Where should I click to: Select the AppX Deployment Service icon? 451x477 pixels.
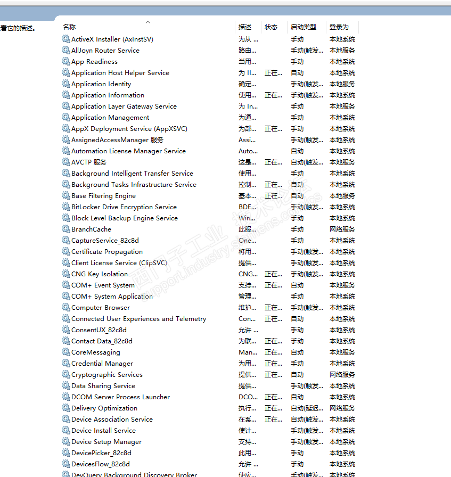(65, 128)
